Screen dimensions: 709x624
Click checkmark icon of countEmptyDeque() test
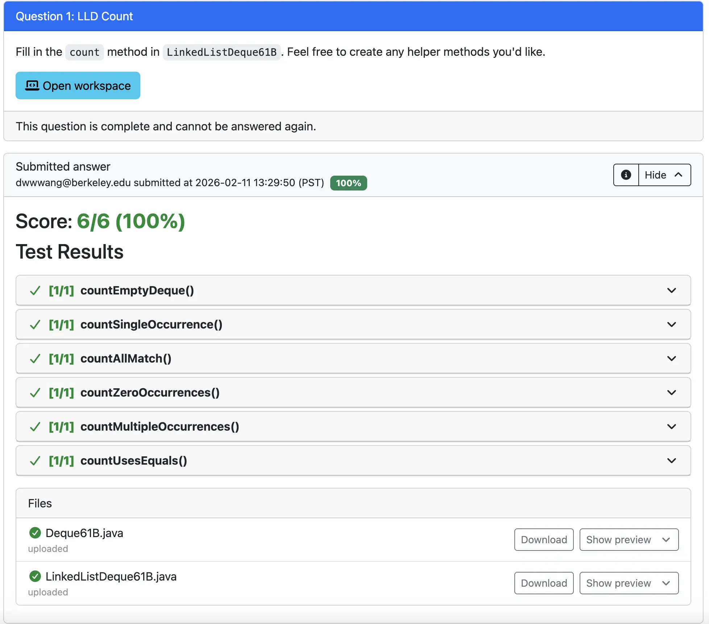(35, 290)
